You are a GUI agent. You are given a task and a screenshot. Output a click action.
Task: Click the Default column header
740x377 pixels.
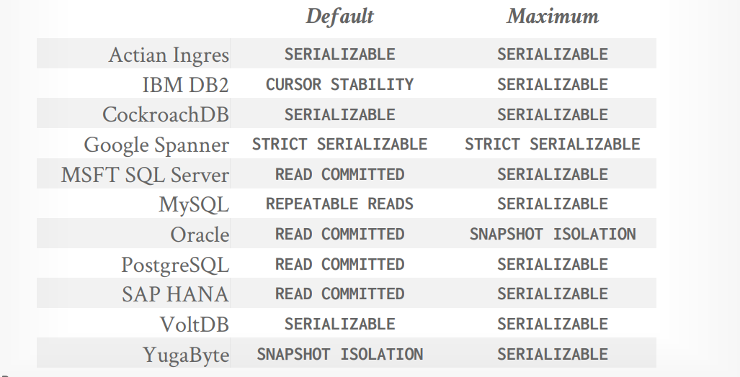click(x=339, y=17)
